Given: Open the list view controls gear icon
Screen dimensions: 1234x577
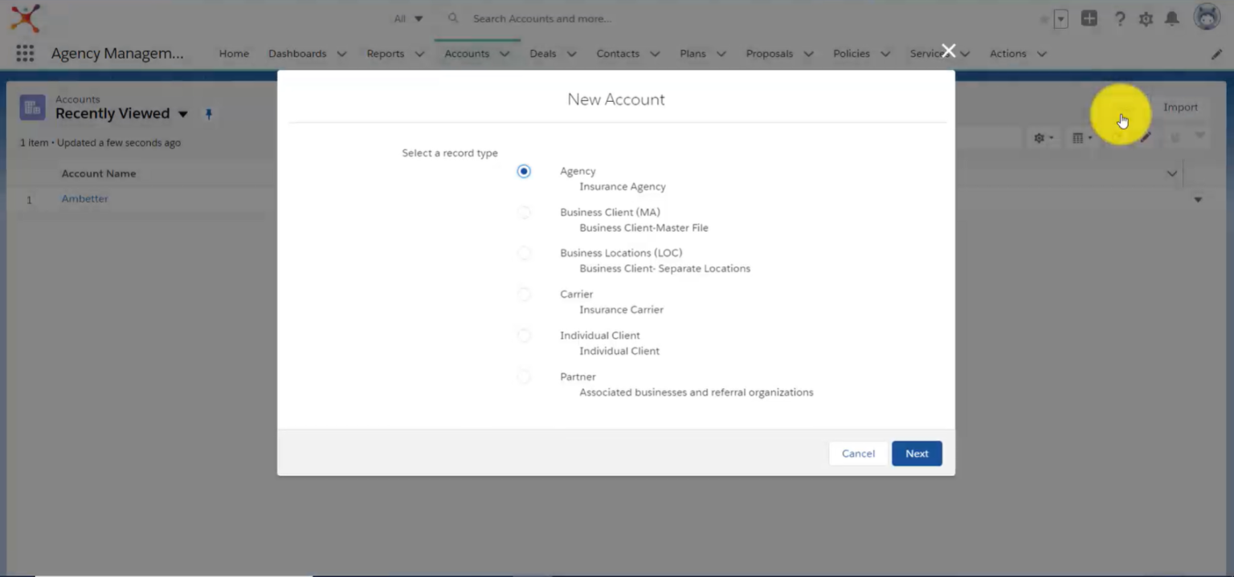Looking at the screenshot, I should pos(1040,137).
